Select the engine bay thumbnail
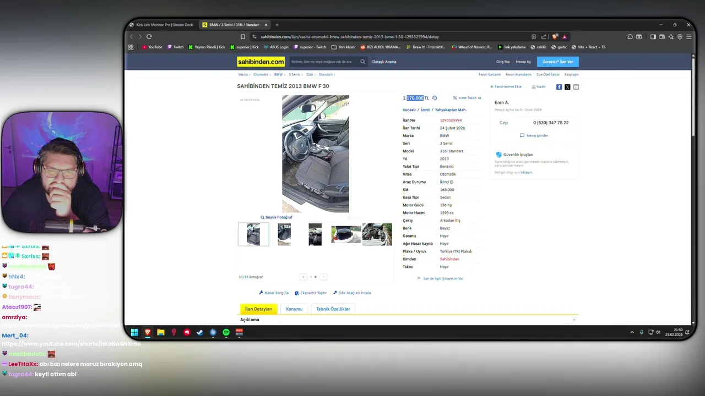This screenshot has height=396, width=705. (377, 234)
